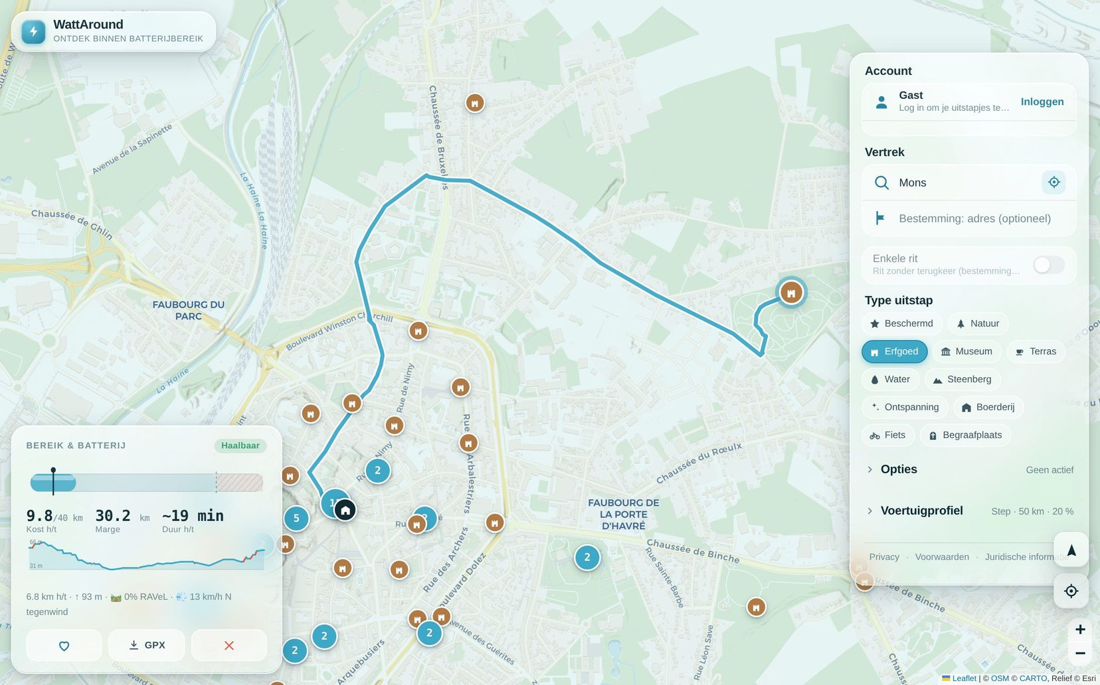This screenshot has height=685, width=1100.
Task: Download route as GPX
Action: [x=147, y=645]
